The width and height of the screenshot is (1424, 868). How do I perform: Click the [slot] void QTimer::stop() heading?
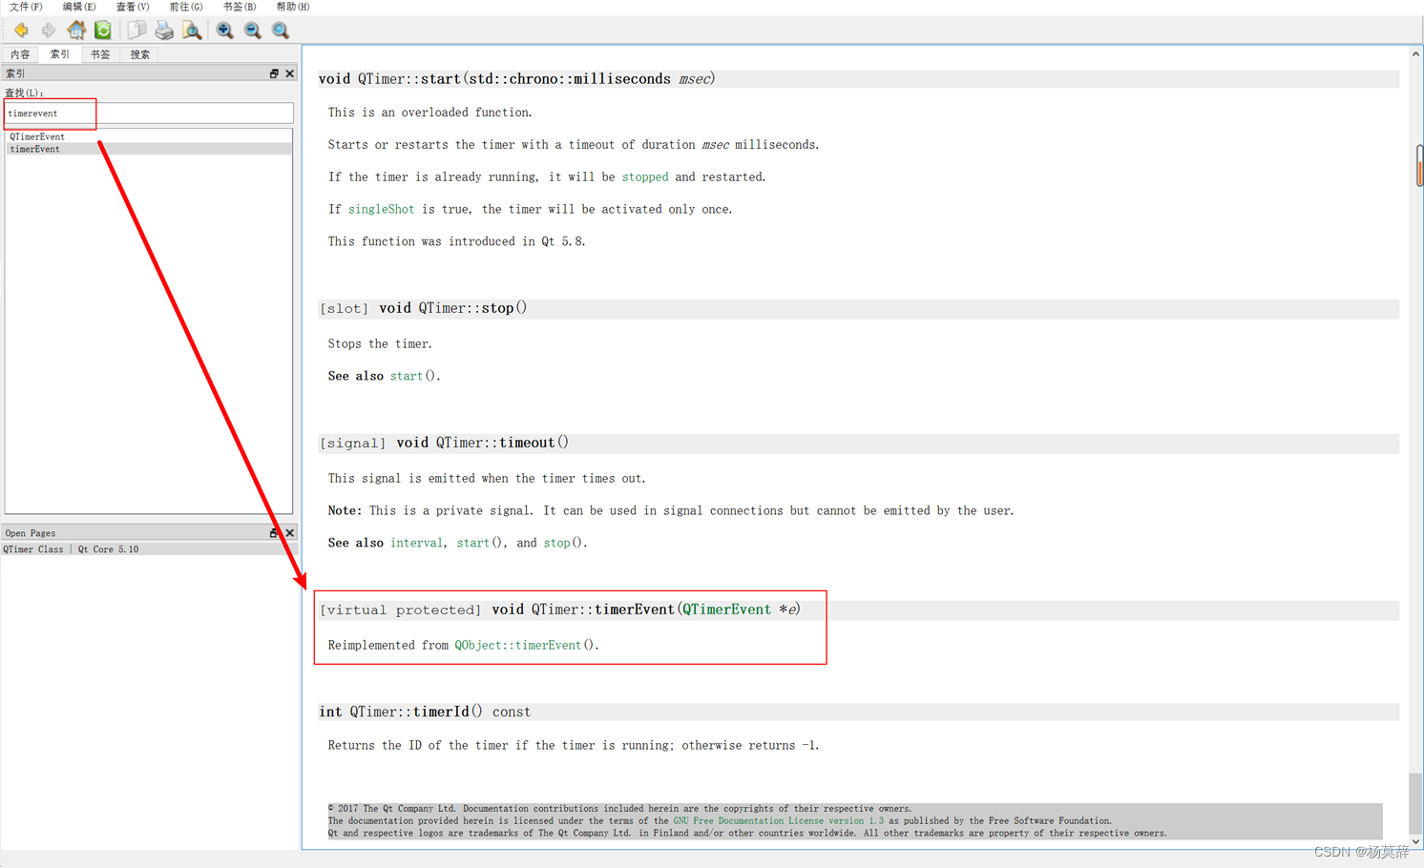click(423, 309)
